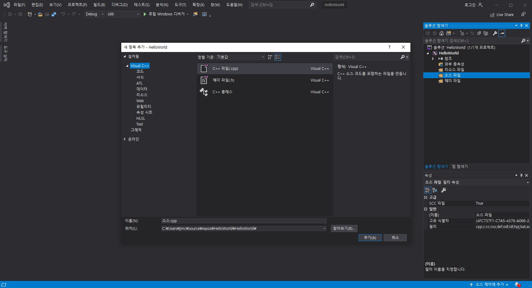Open the location path dropdown arrow
Screen dimensions: 532x288
point(324,229)
